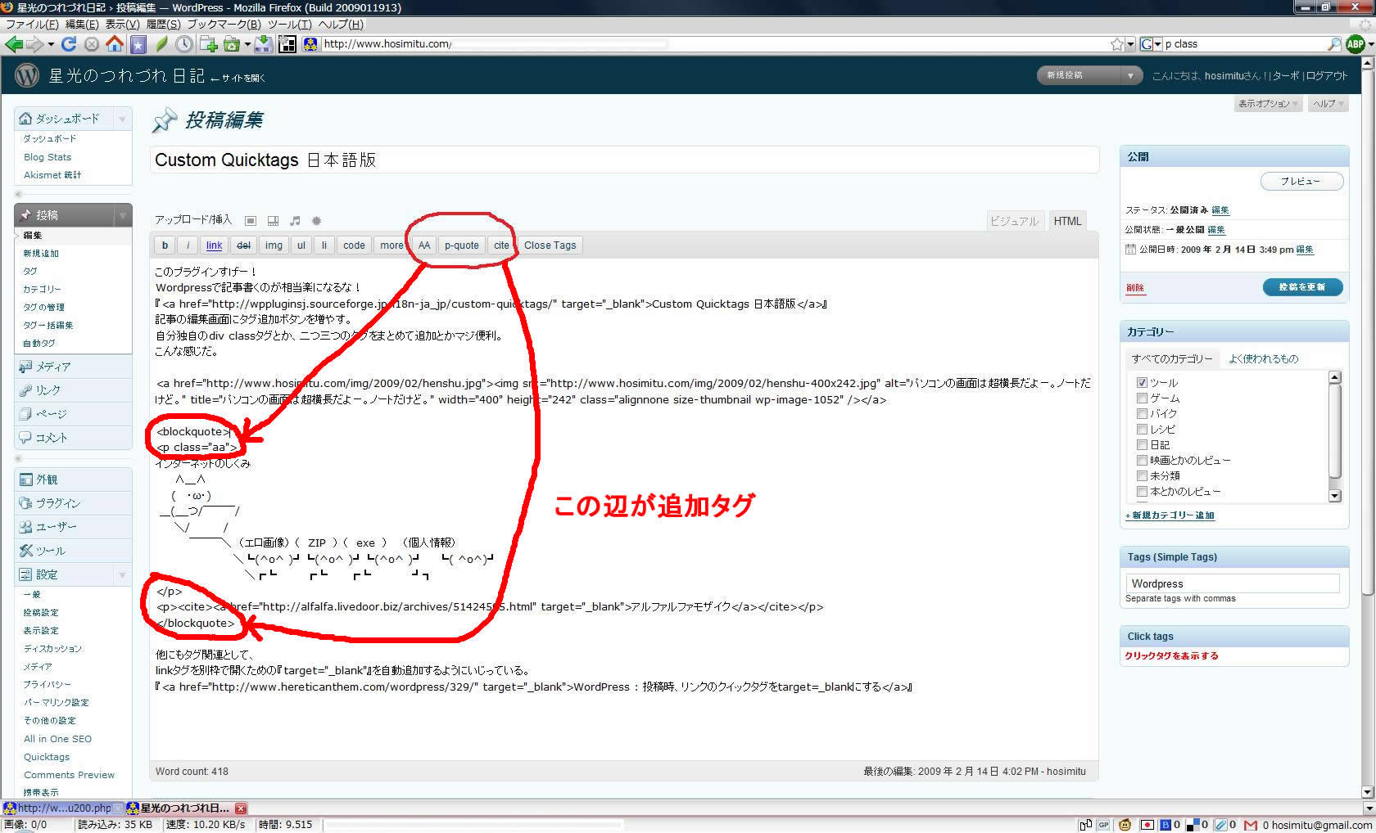Click the 投稿を更新 button
The image size is (1376, 833).
[x=1302, y=287]
